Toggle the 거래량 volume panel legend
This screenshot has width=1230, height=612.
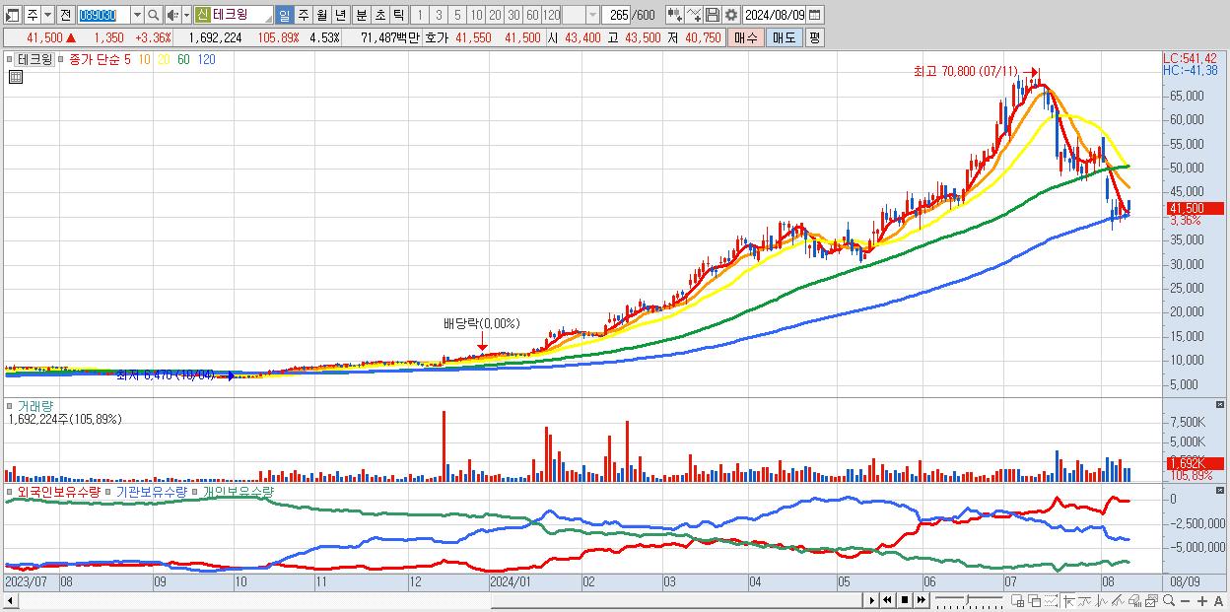34,405
